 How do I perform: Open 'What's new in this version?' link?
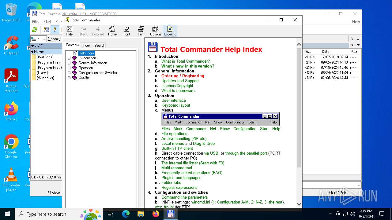click(188, 66)
